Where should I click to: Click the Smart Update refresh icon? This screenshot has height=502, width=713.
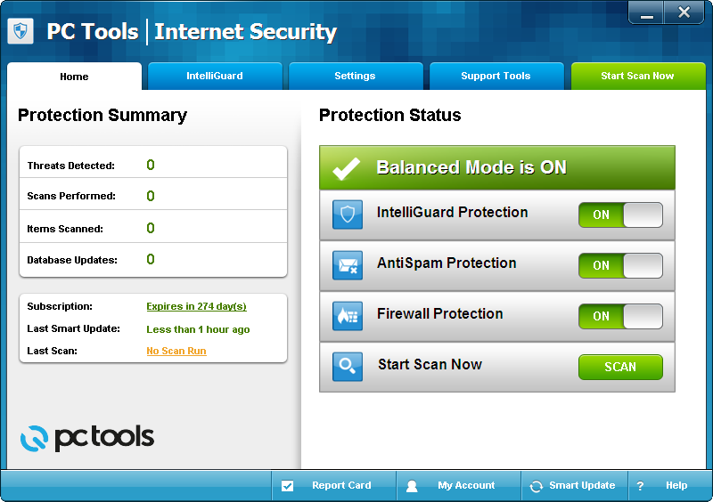(536, 486)
